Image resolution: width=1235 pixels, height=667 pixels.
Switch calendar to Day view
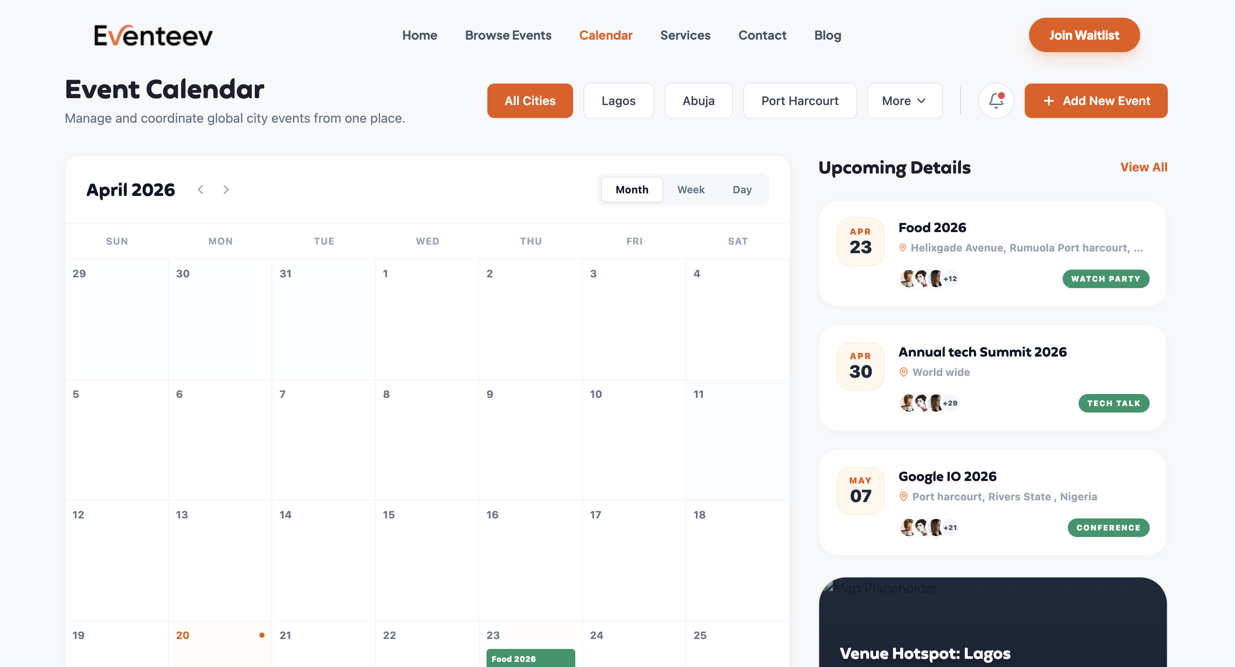coord(742,190)
